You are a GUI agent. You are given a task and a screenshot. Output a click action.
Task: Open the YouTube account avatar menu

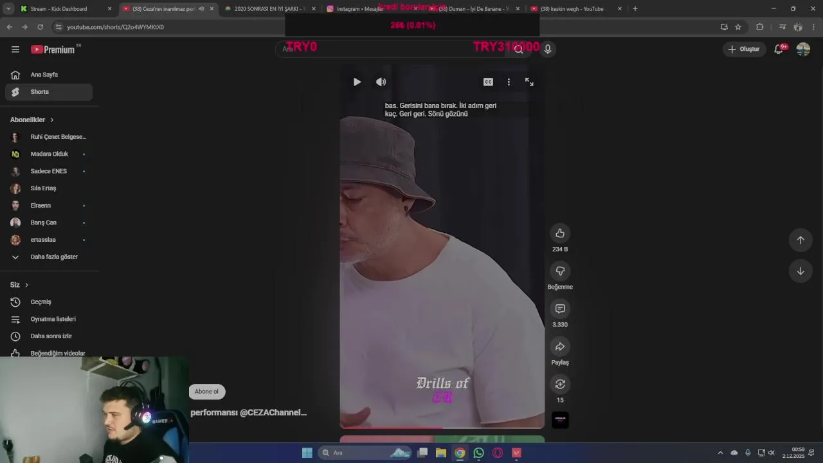tap(803, 49)
